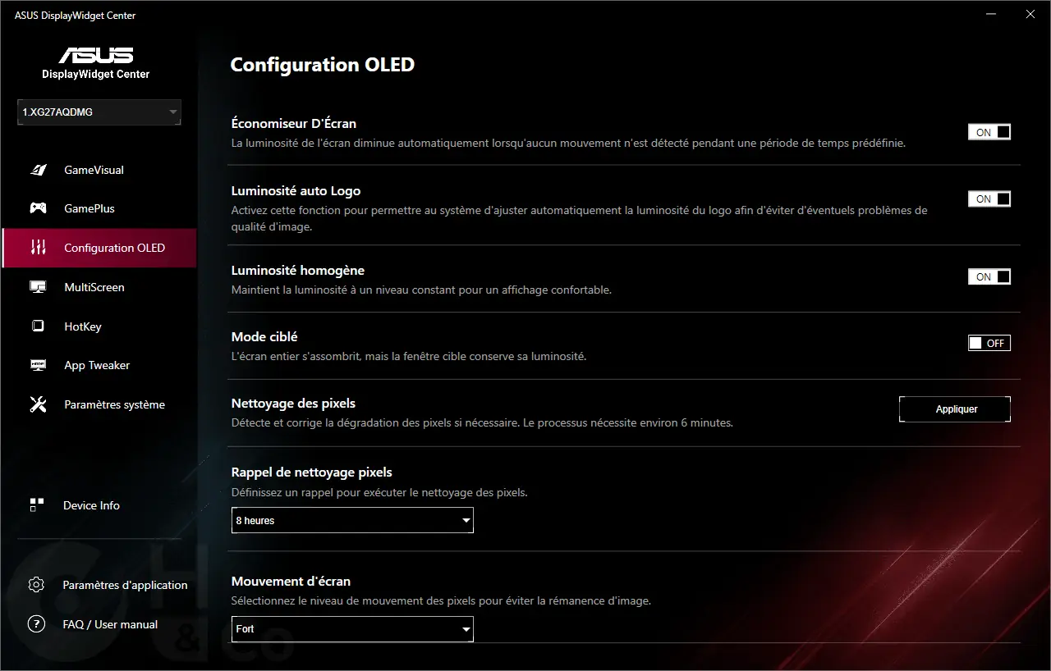Click the MultiScreen monitor icon
The image size is (1051, 671).
click(38, 287)
